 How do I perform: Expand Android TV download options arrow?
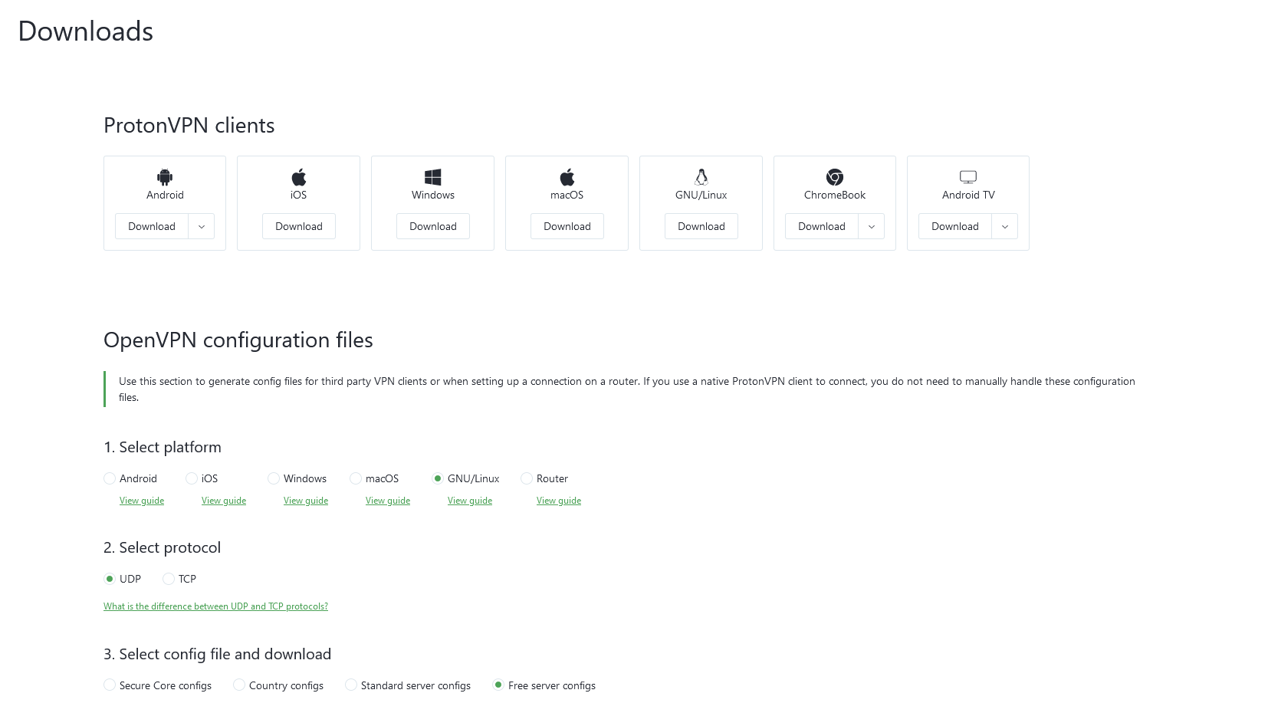point(1005,226)
